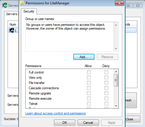Screen dimensions: 145x127
Task: Click the permissions list scrollbar thumb
Action: (x=116, y=80)
